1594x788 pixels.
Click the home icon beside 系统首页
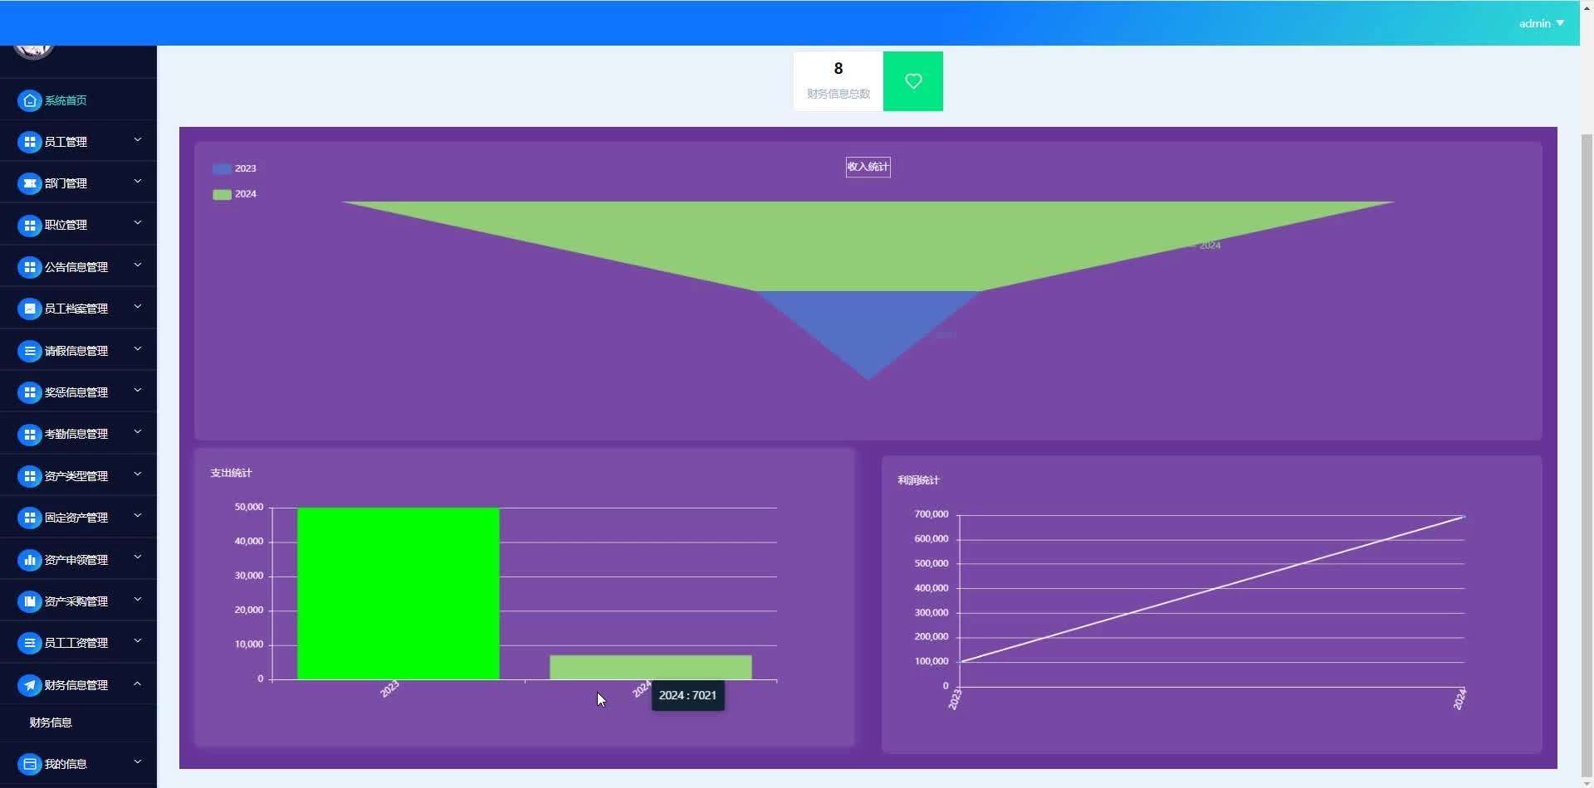[30, 100]
